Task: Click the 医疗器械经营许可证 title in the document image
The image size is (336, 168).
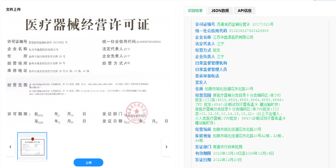Action: [x=87, y=25]
